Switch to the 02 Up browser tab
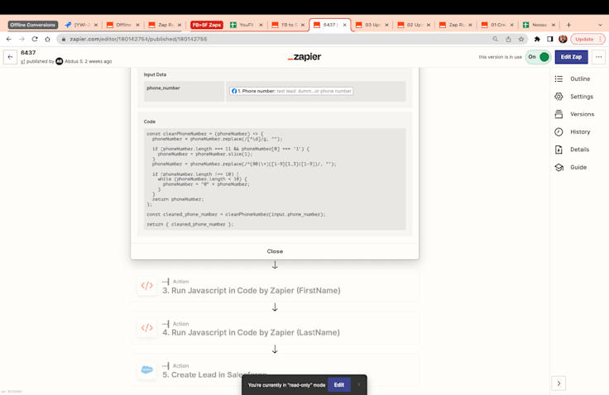609x395 pixels. point(414,25)
